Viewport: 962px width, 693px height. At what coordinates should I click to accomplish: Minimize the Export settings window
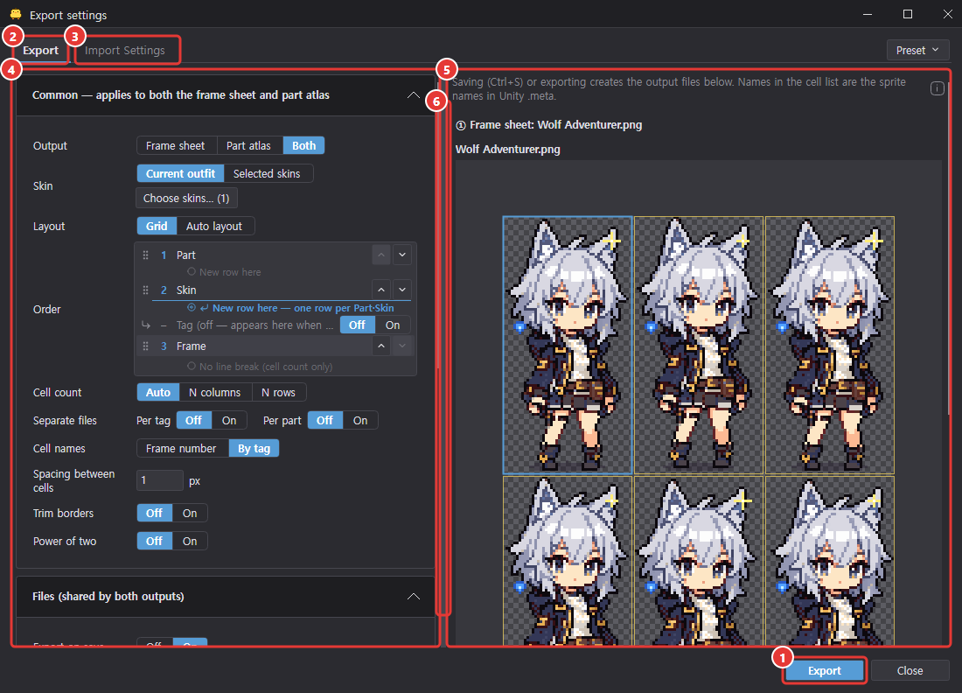pyautogui.click(x=868, y=14)
